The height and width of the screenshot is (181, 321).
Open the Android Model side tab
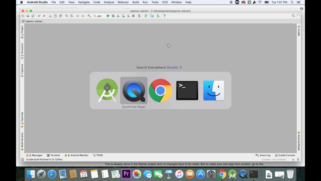click(299, 141)
